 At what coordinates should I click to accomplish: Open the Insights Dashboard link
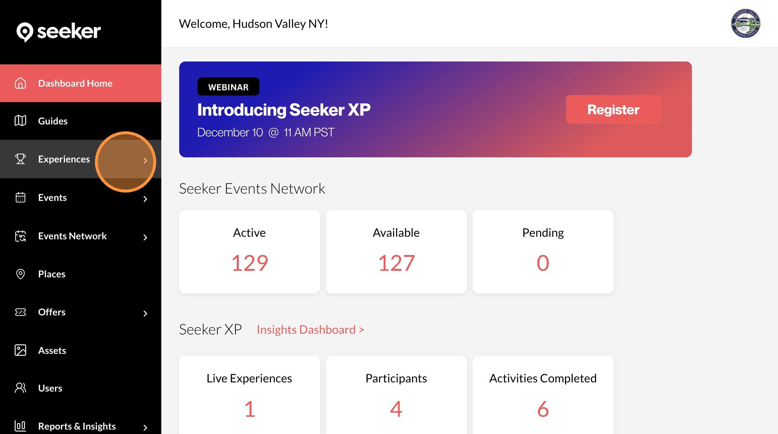point(310,330)
